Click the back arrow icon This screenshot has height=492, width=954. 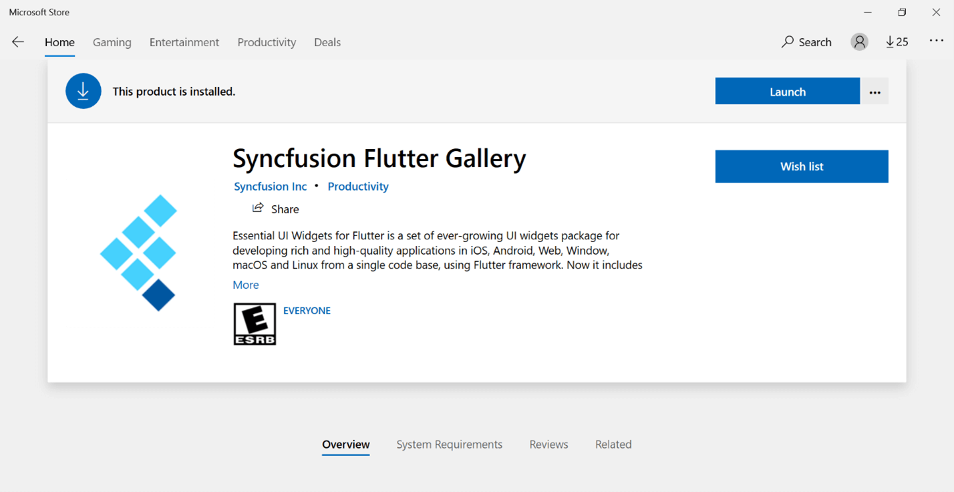18,42
